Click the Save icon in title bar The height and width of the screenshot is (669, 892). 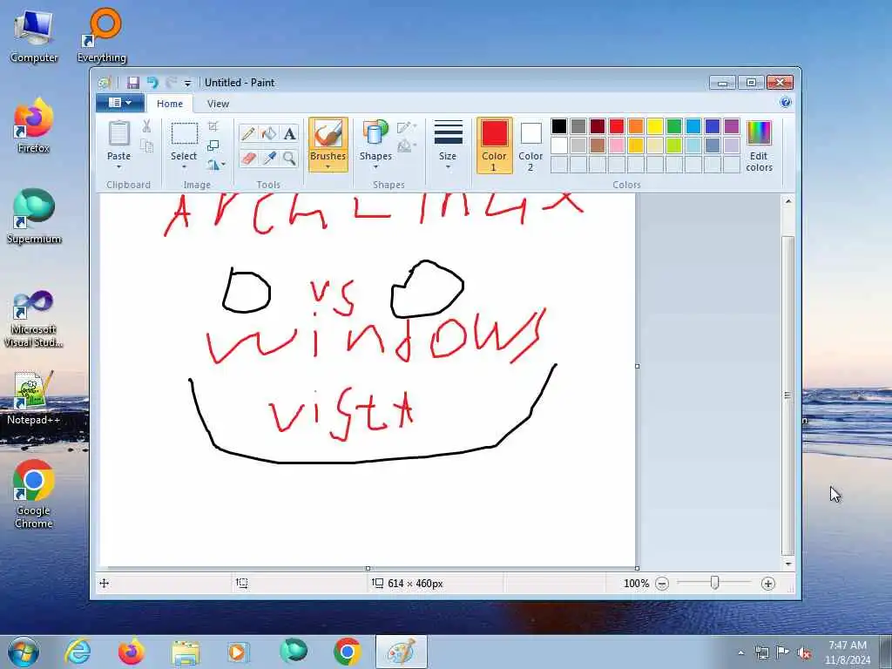click(x=133, y=83)
